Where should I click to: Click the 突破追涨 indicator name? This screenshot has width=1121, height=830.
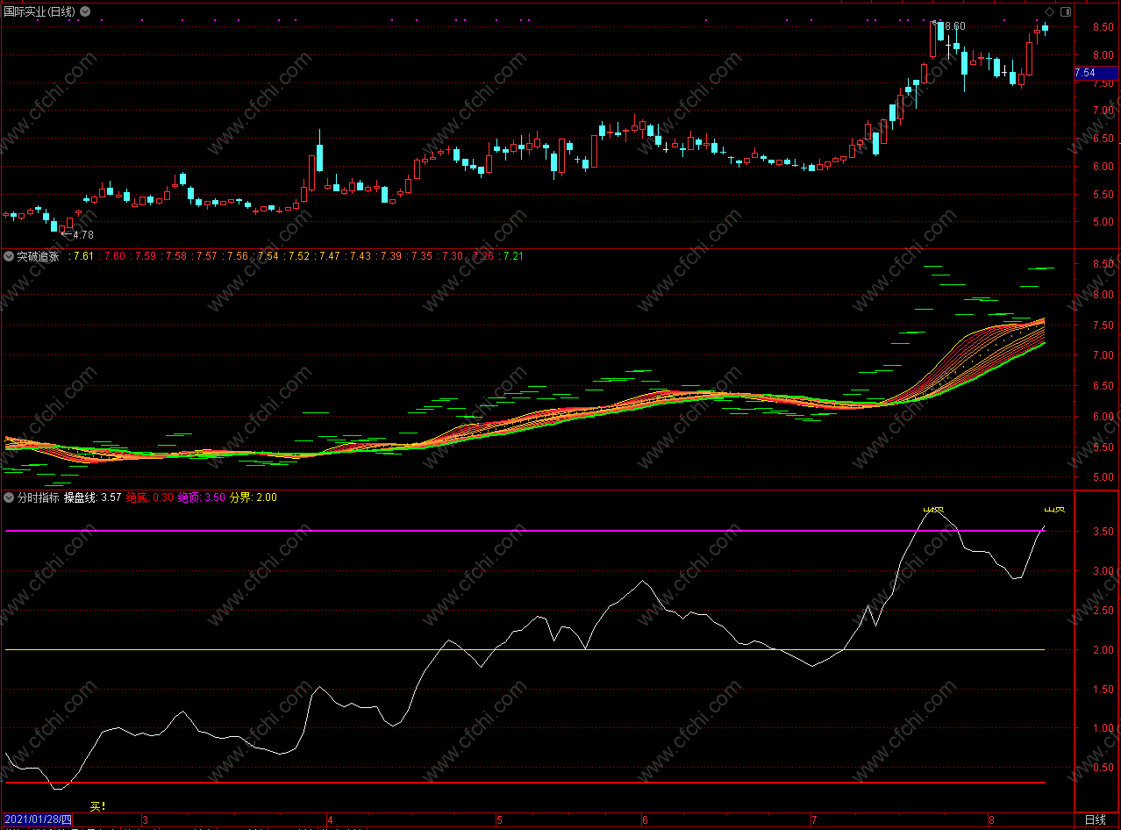[x=39, y=256]
